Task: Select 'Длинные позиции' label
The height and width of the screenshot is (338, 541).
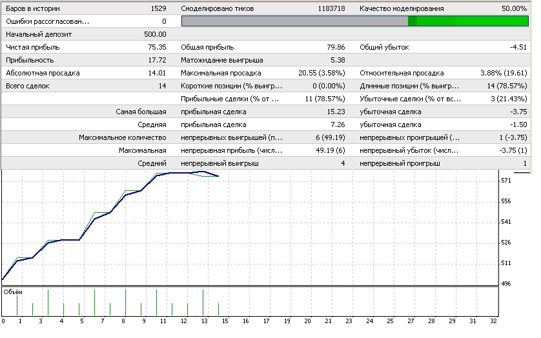Action: pyautogui.click(x=409, y=86)
